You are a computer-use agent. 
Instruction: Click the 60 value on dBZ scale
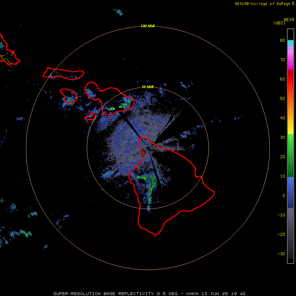[x=283, y=79]
